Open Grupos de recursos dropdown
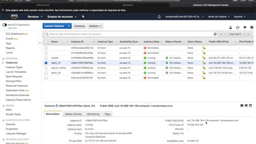Screen dimensions: 256x144 pos(62,17)
